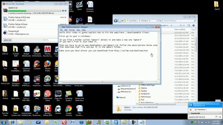223x125 pixels.
Task: Open Notepad View menu
Action: click(x=78, y=30)
